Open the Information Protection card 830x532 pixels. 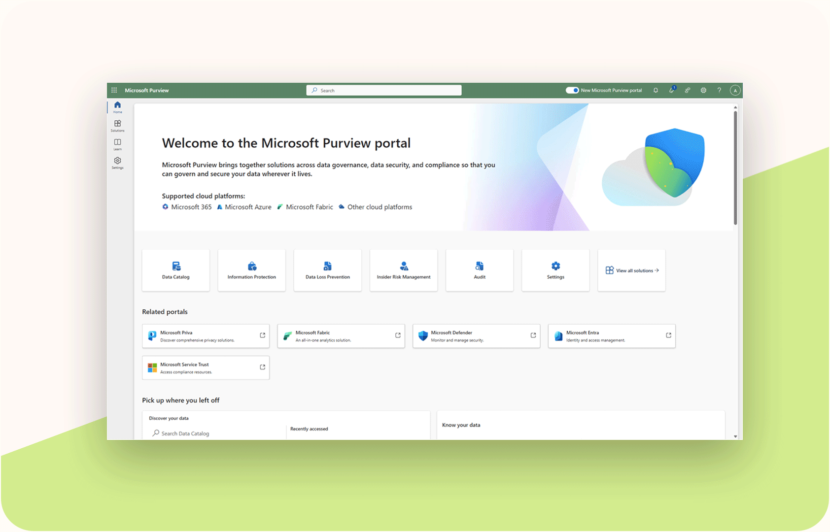[x=252, y=270]
